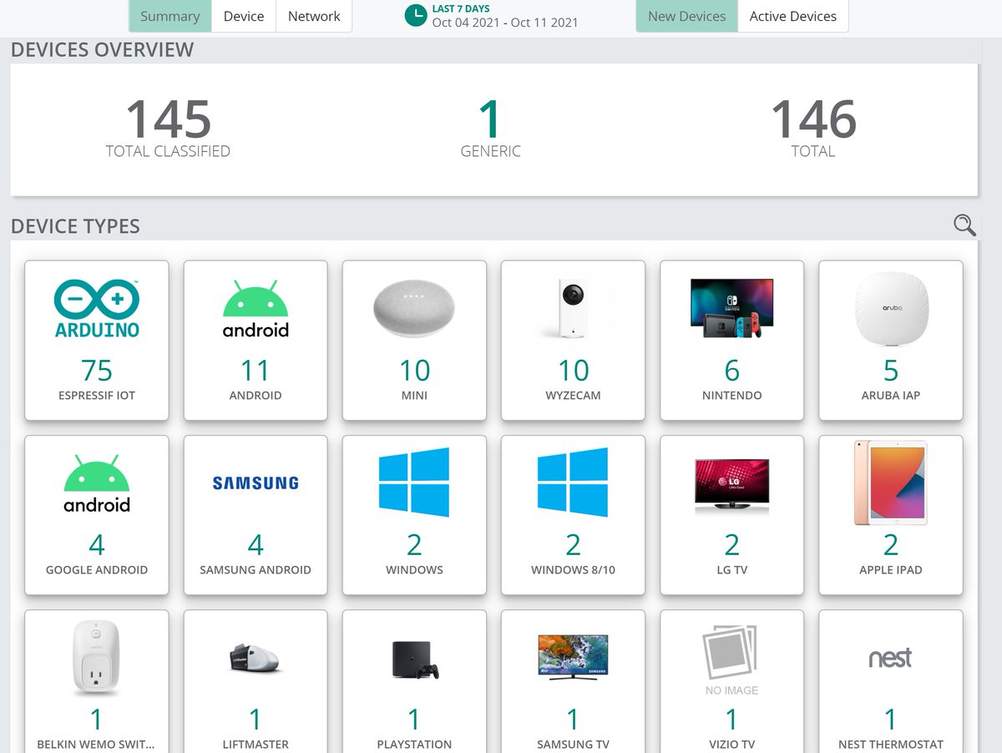This screenshot has height=753, width=1002.
Task: Click the MINI label
Action: 414,395
